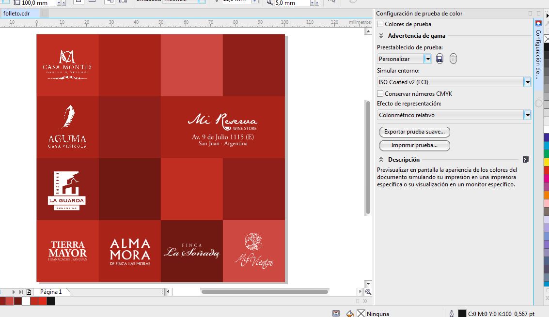Viewport: 549px width, 317px height.
Task: Click the scroll up arrow of the vertical scrollbar
Action: (x=368, y=32)
